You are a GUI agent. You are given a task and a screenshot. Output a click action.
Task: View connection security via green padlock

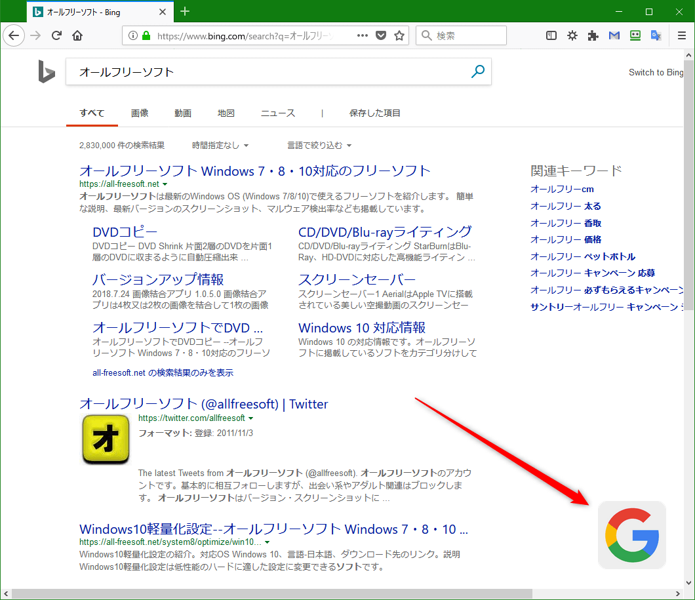[146, 35]
